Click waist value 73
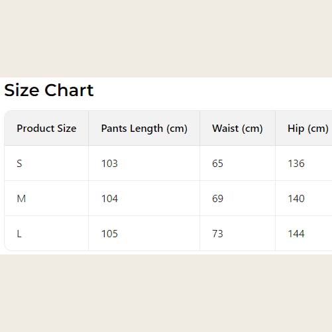The image size is (332, 332). click(x=217, y=234)
